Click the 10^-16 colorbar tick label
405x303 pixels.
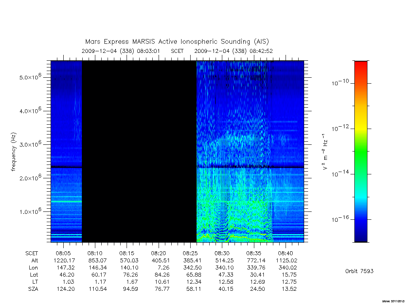[340, 219]
